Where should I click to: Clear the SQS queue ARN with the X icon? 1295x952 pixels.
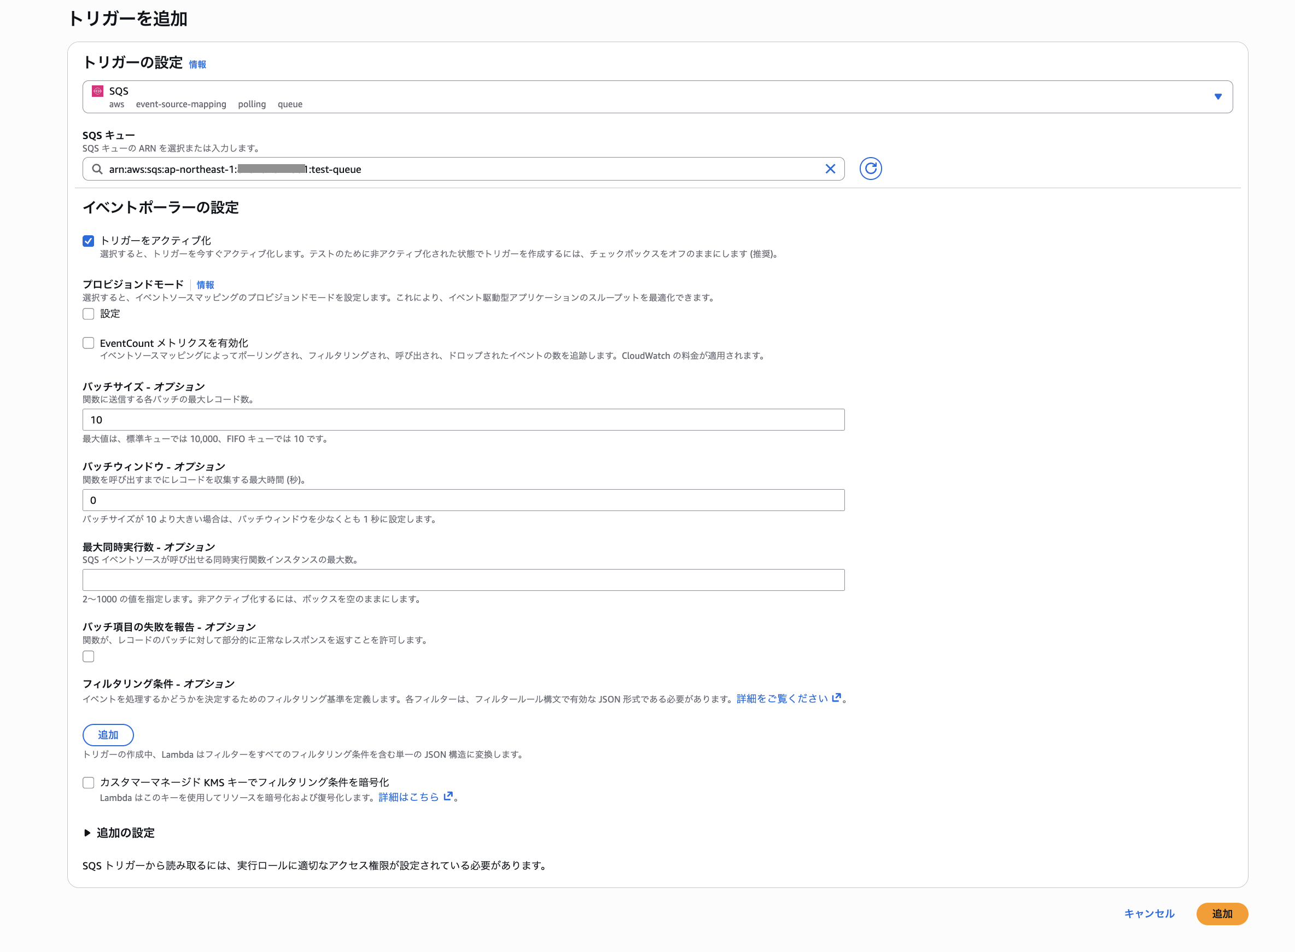point(830,169)
